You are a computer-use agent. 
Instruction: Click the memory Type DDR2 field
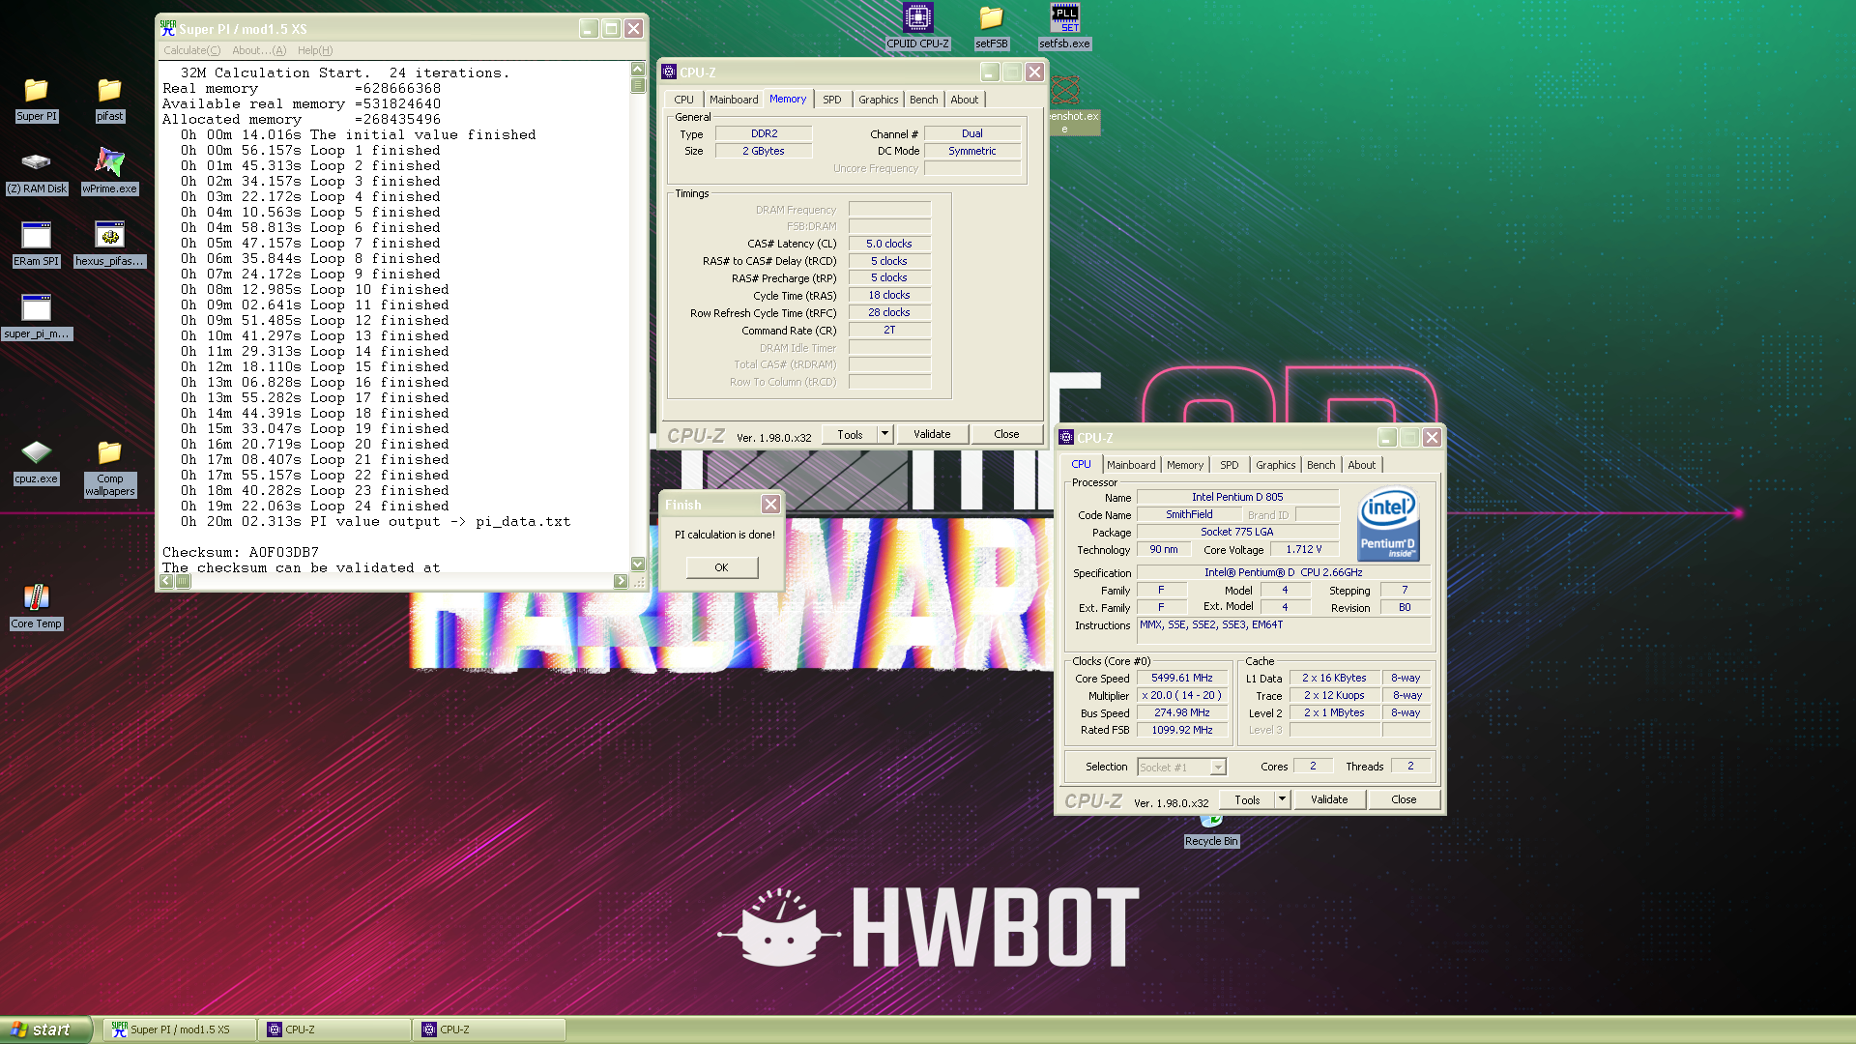pyautogui.click(x=764, y=133)
